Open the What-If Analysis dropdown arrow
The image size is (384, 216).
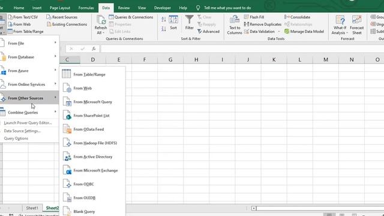click(x=347, y=33)
